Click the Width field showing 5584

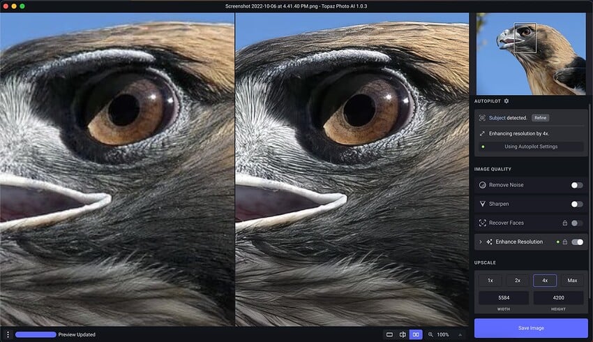(504, 298)
